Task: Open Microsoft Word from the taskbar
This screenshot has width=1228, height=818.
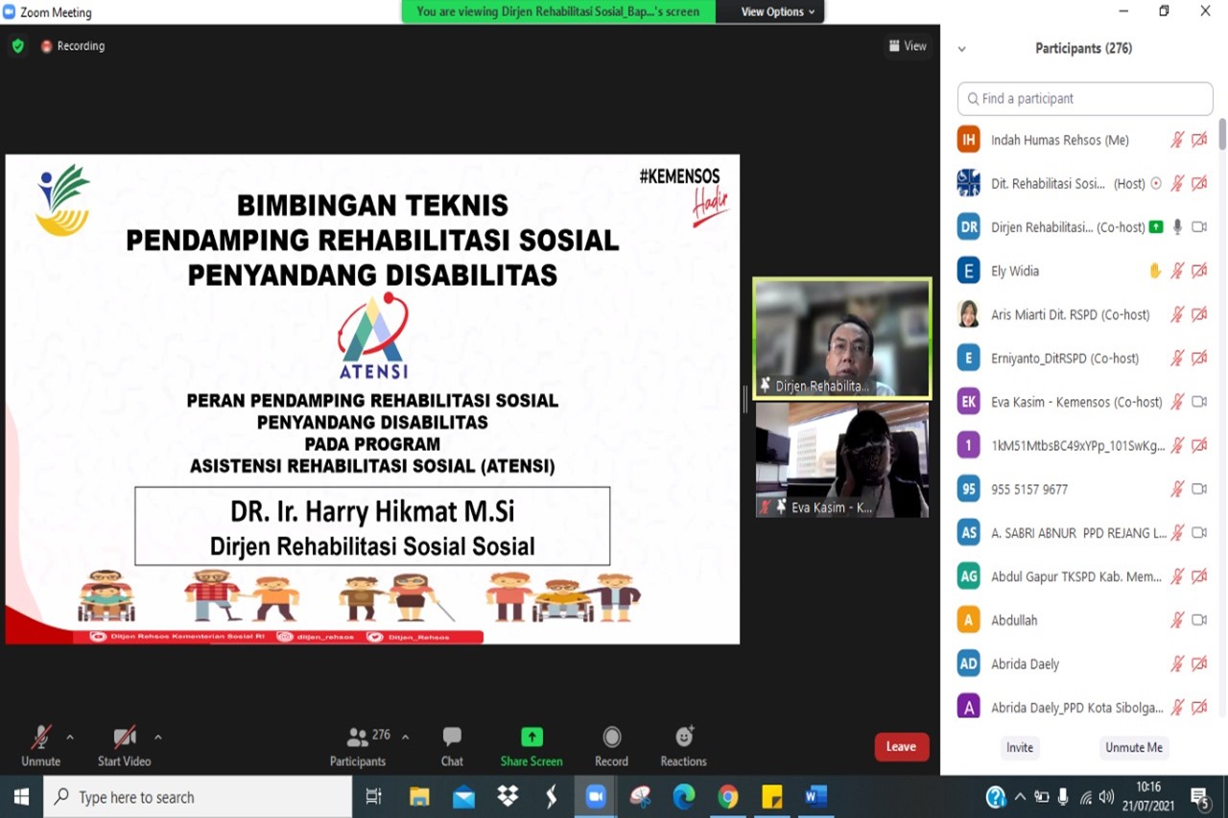Action: [x=816, y=797]
